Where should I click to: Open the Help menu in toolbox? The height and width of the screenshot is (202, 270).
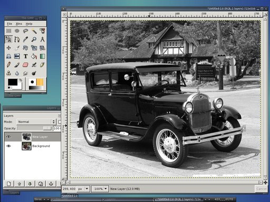pos(29,24)
